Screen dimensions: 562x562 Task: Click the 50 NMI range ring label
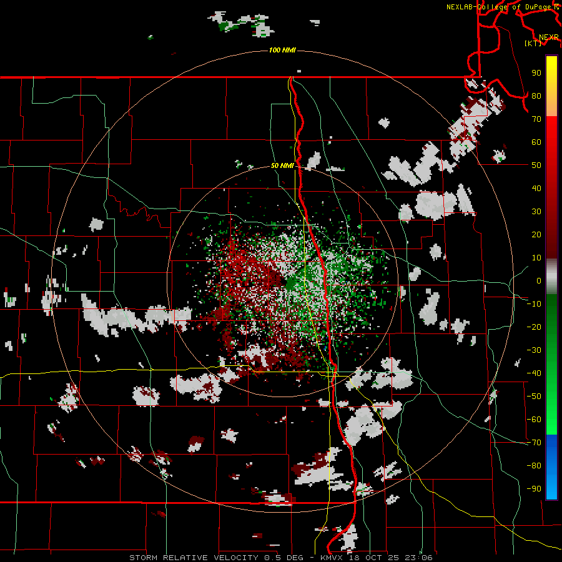point(282,165)
